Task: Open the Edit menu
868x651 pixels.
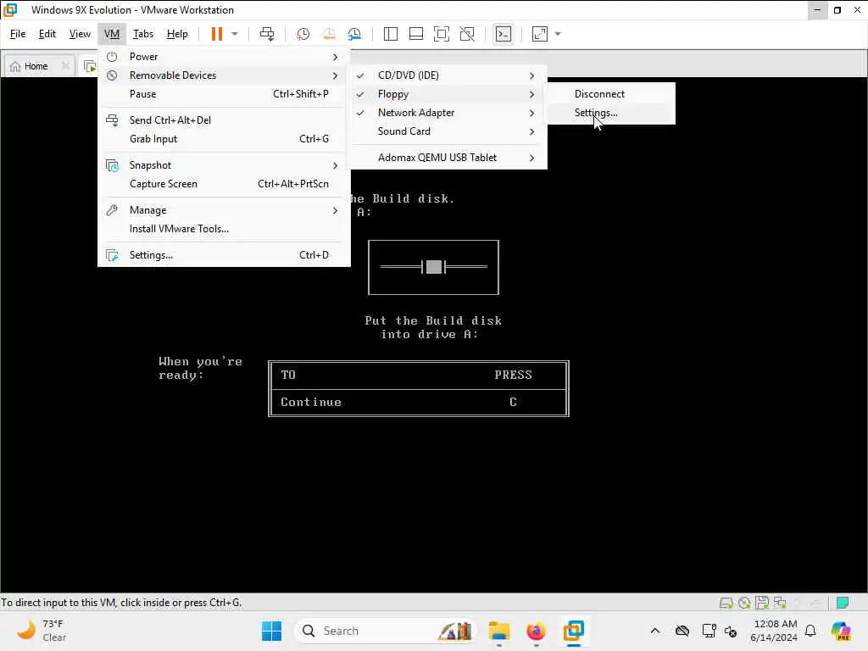Action: click(x=47, y=34)
